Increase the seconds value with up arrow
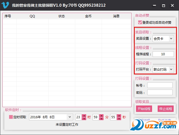Screen dimensions: 179x135 pos(119,116)
